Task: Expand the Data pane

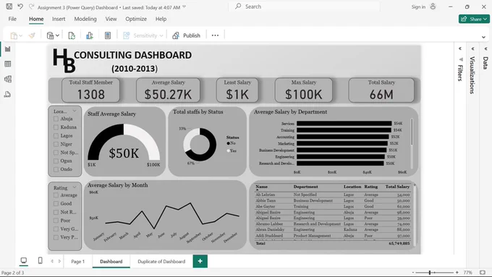Action: tap(485, 49)
